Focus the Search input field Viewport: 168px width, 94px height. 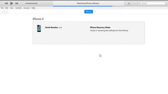pos(152,3)
